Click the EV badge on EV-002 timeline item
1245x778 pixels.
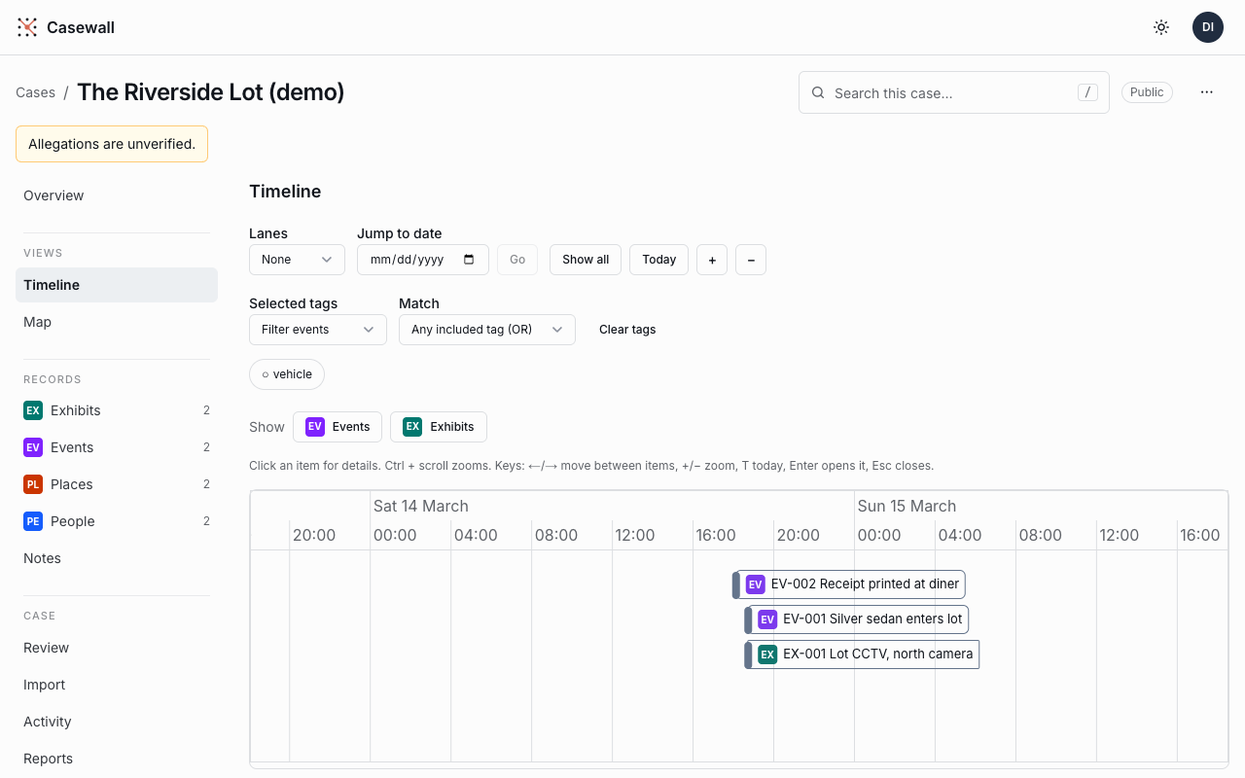click(756, 584)
